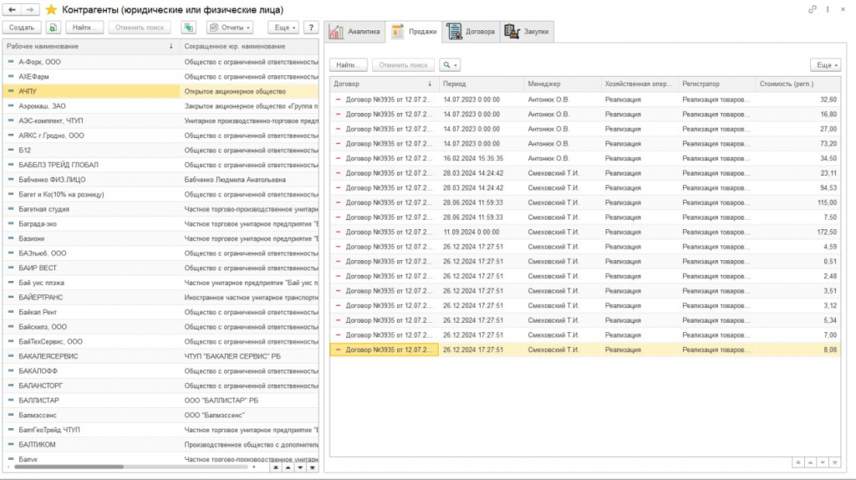Click the green icon left of Отчеты
This screenshot has width=856, height=480.
[x=189, y=28]
